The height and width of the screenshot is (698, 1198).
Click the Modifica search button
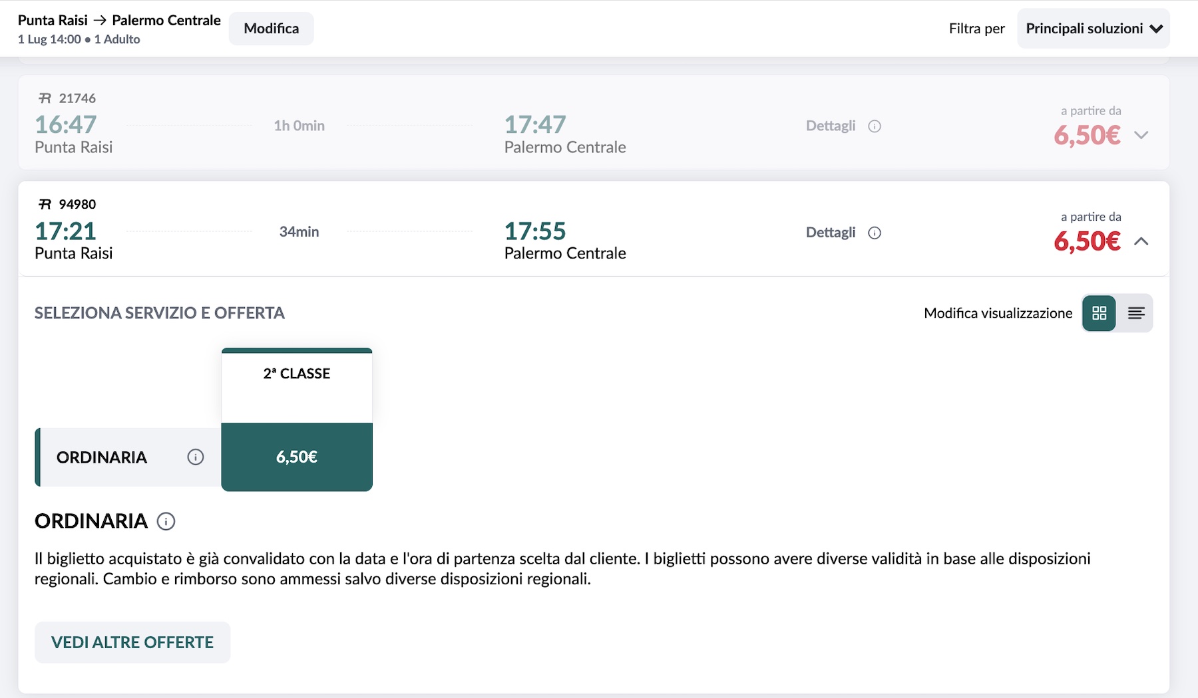point(271,28)
